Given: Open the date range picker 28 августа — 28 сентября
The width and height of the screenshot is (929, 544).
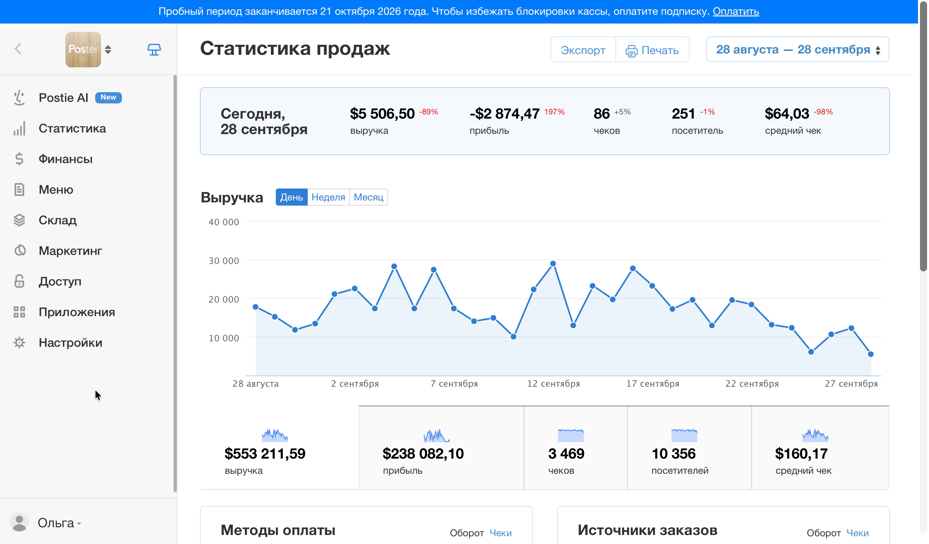Looking at the screenshot, I should coord(798,49).
